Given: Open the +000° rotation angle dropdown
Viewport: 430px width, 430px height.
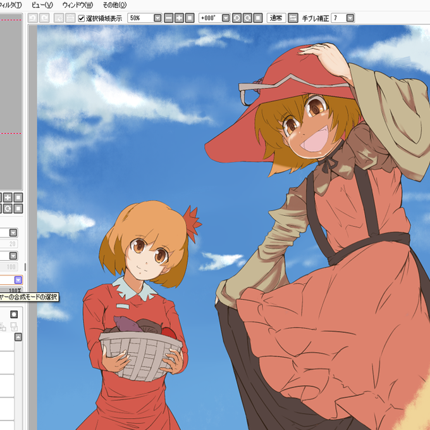Looking at the screenshot, I should [x=226, y=18].
